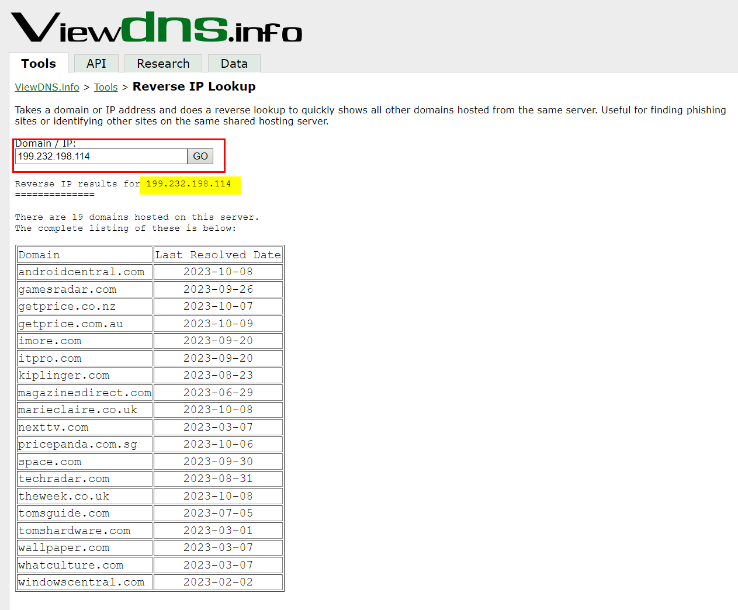The height and width of the screenshot is (610, 738).
Task: Click the Domain column header
Action: point(85,255)
